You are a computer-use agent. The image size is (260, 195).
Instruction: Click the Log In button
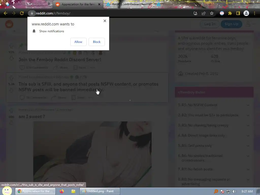(209, 24)
